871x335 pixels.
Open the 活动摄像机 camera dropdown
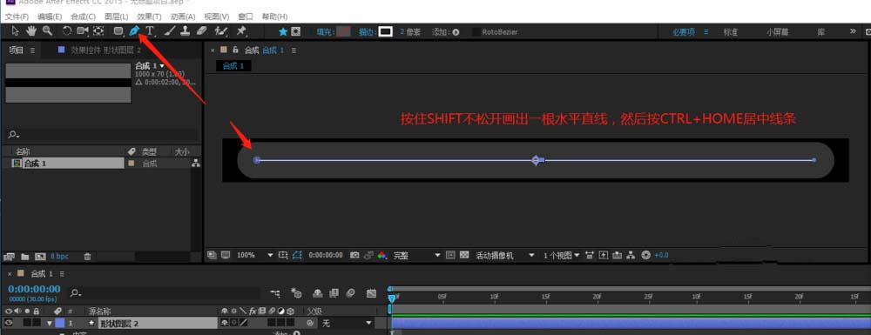pyautogui.click(x=504, y=255)
